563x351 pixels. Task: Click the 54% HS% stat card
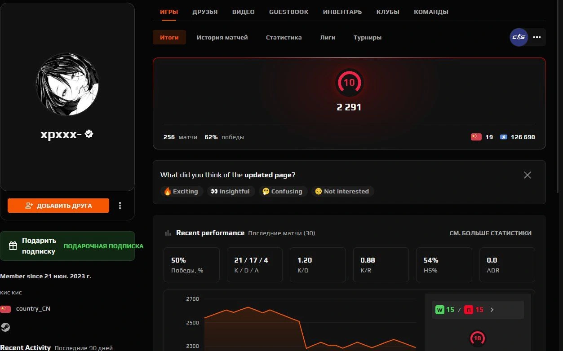[x=444, y=265]
